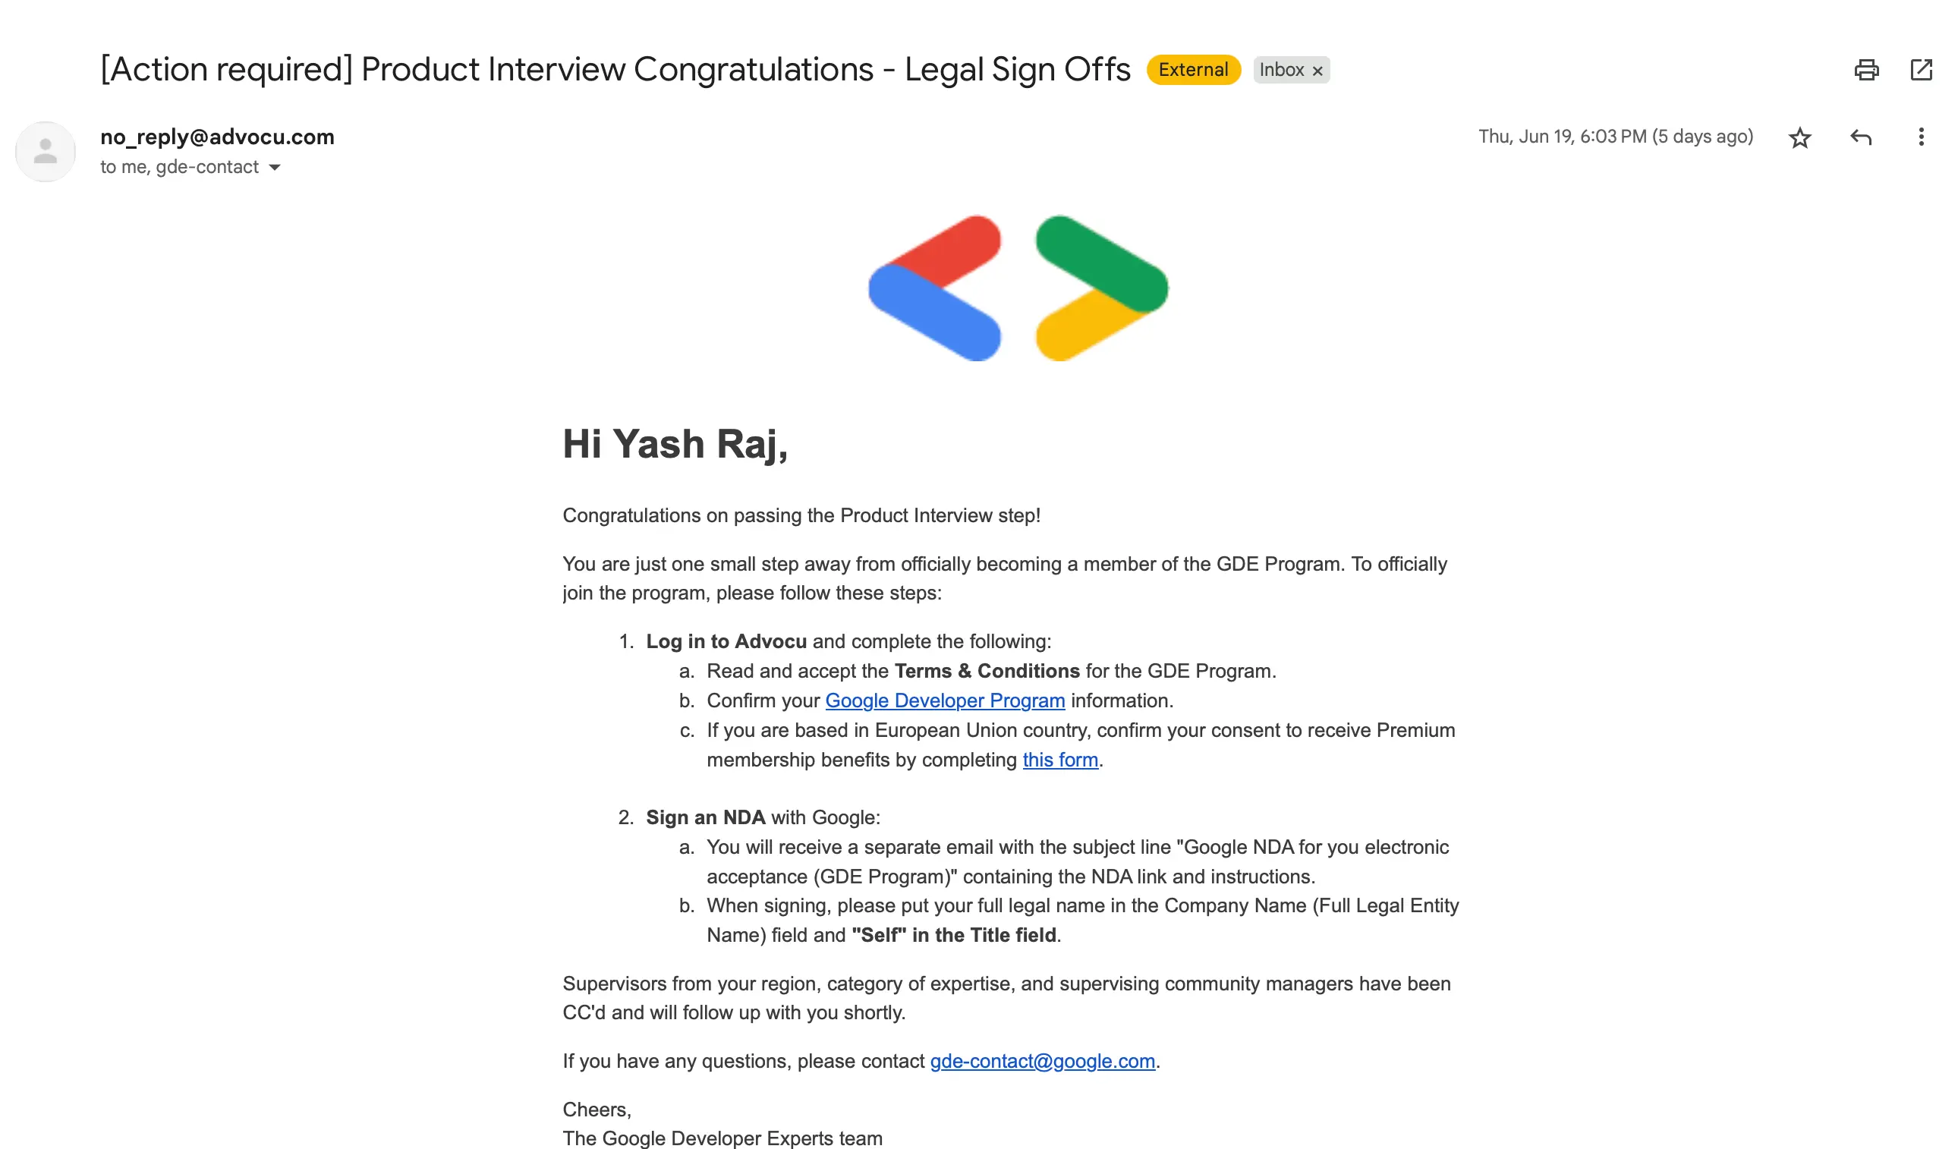Open the "this form" consent link

[1059, 760]
